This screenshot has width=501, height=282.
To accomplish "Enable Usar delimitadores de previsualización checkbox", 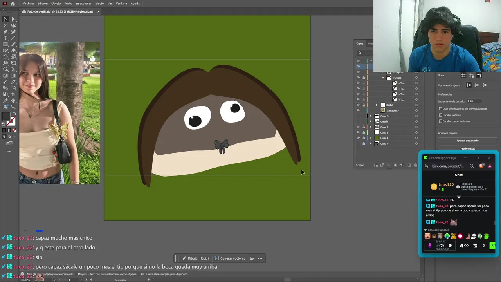I will point(440,109).
